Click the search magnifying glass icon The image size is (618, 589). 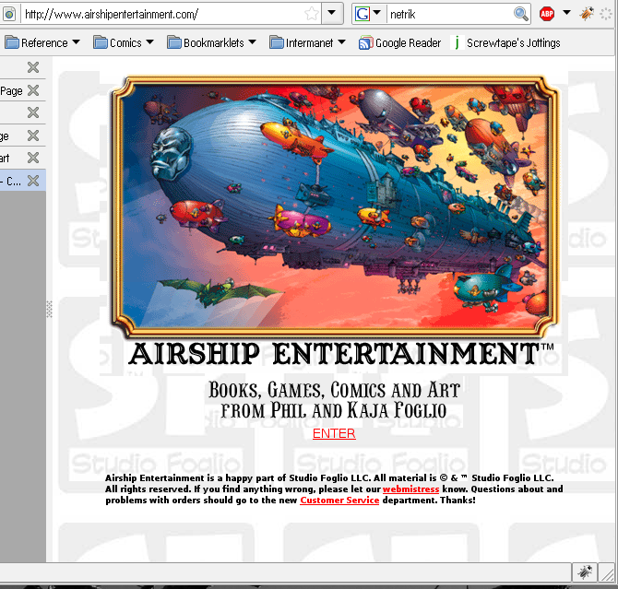point(521,14)
